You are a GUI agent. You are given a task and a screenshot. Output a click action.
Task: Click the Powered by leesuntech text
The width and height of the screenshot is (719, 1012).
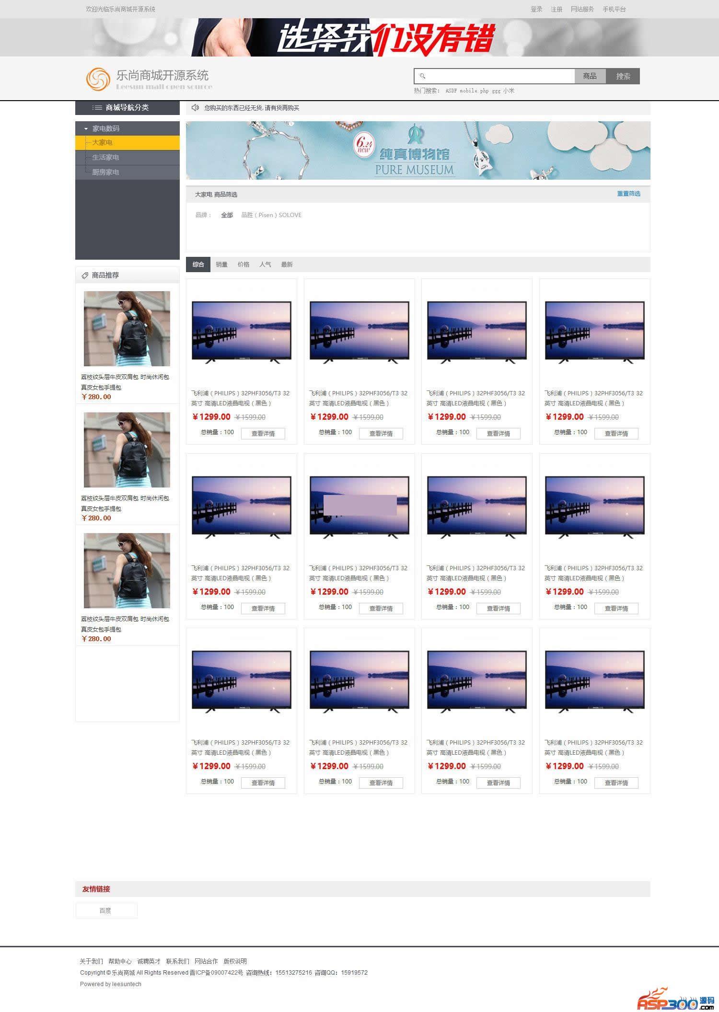tap(111, 984)
